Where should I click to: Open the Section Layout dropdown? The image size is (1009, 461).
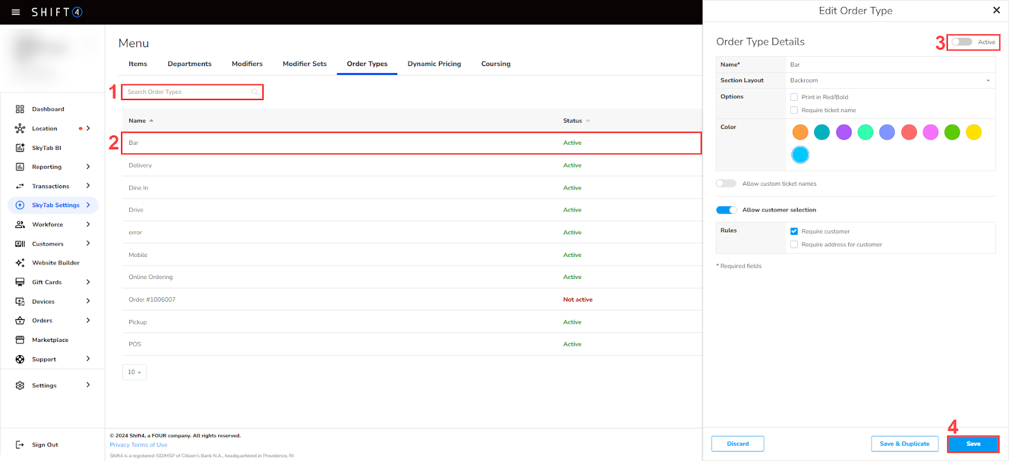(988, 81)
